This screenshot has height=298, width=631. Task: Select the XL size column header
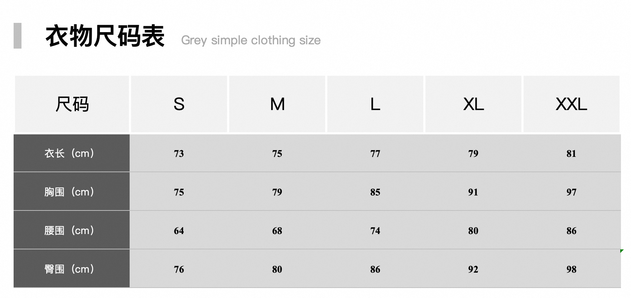click(473, 104)
